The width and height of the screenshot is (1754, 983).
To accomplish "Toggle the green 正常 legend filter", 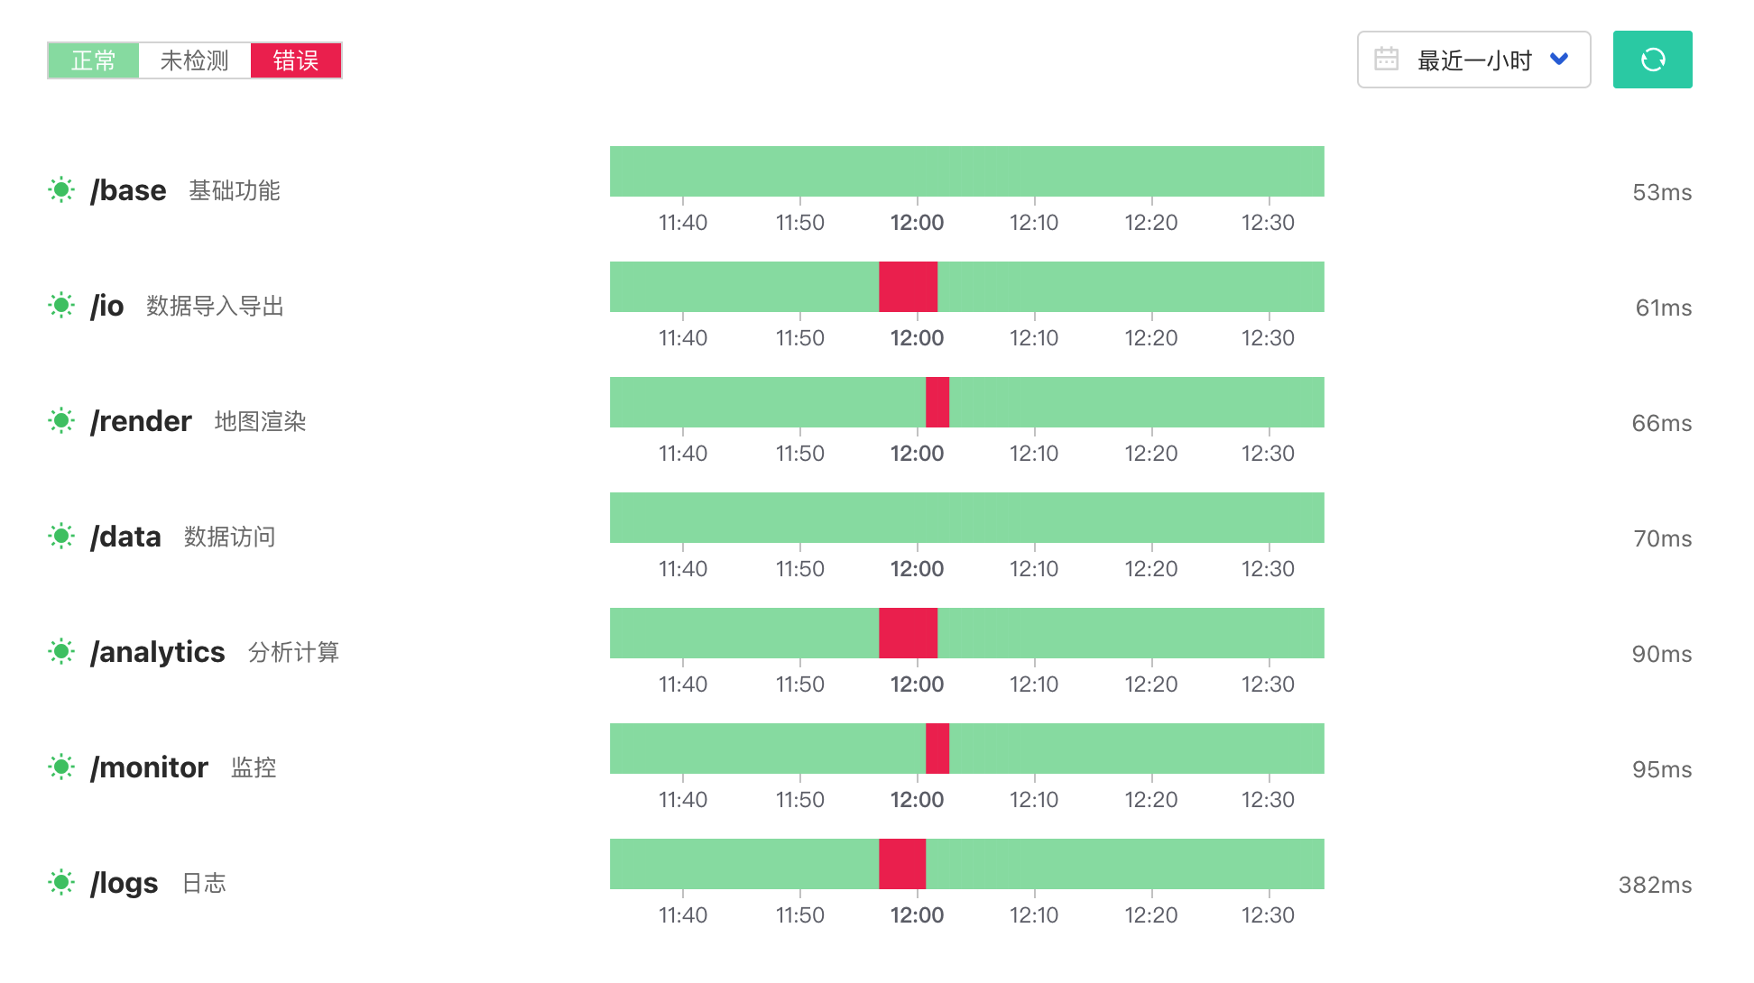I will [x=94, y=60].
